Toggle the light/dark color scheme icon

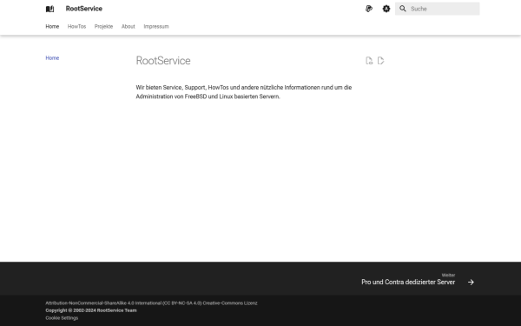386,9
